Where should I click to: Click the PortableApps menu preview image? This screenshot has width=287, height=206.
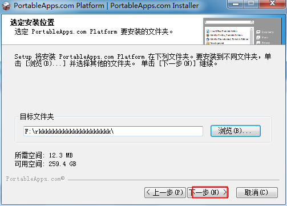pos(242,31)
